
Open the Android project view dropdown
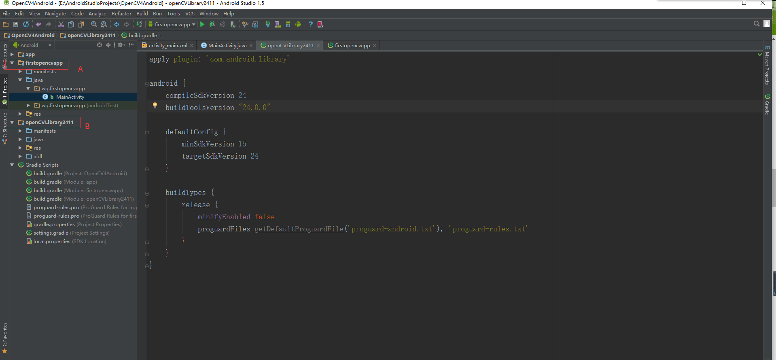pyautogui.click(x=32, y=45)
